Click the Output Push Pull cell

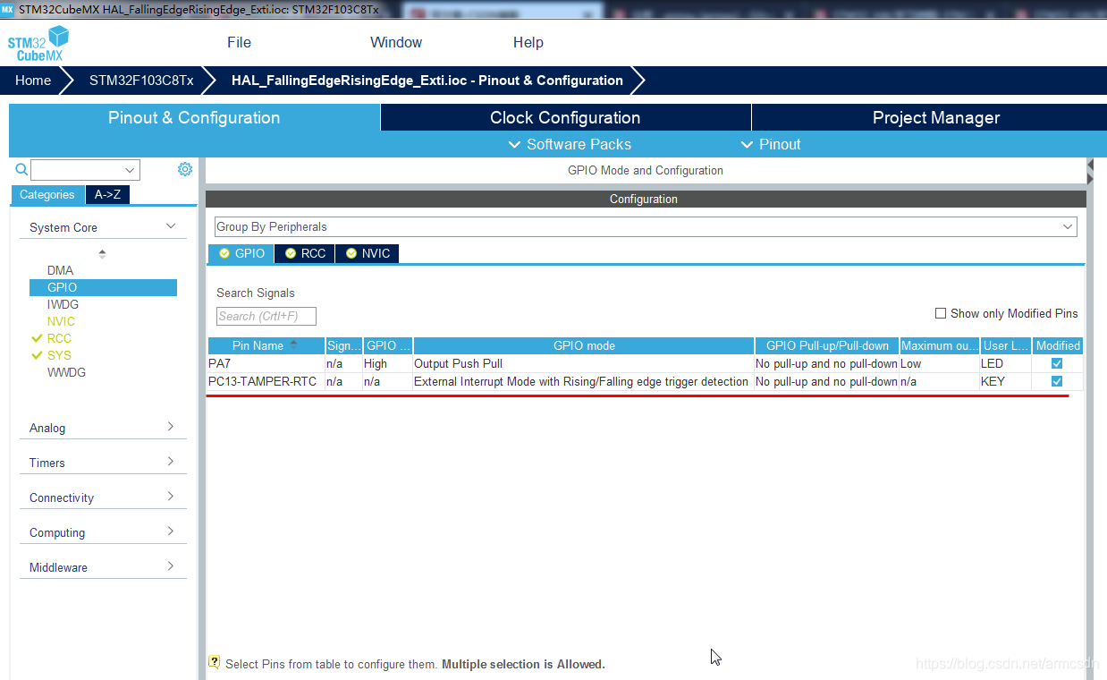[x=584, y=363]
